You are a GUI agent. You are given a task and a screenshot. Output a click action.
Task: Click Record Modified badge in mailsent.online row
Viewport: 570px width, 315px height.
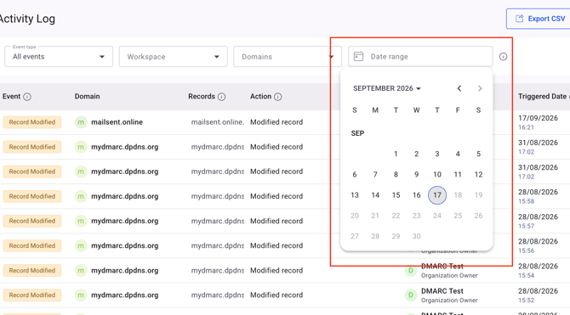(32, 122)
